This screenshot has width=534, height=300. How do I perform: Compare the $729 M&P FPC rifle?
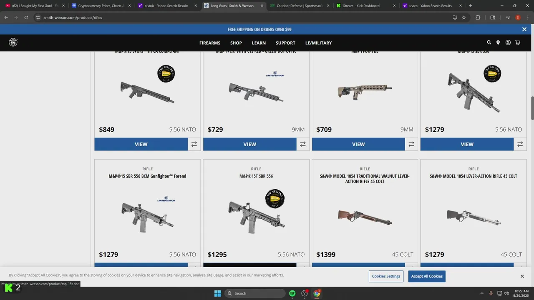coord(303,144)
